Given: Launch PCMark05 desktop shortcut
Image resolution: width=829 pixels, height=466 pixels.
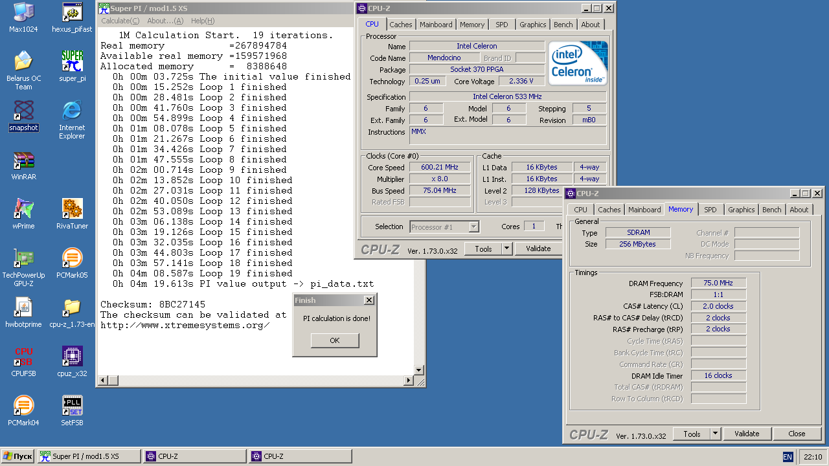Looking at the screenshot, I should pos(72,263).
